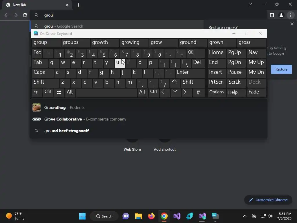Click the Fade key on keyboard

256,93
